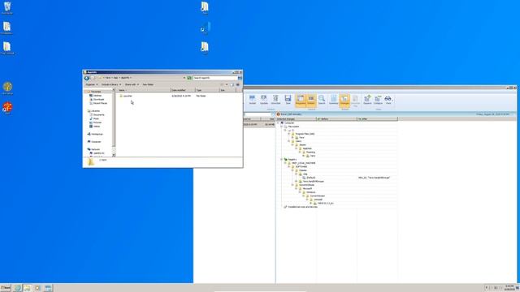Click the search field above the programs list
Screen dimensions: 520x292
click(258, 114)
